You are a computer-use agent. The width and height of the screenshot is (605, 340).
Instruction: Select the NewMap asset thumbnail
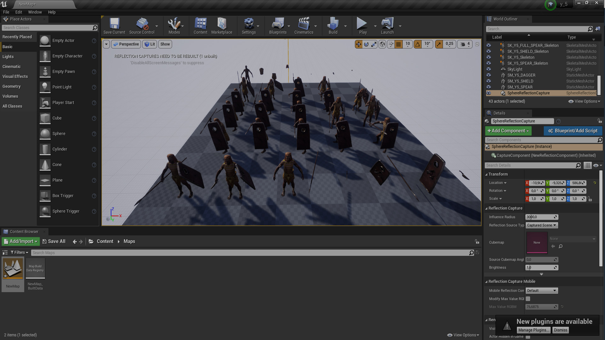tap(13, 269)
